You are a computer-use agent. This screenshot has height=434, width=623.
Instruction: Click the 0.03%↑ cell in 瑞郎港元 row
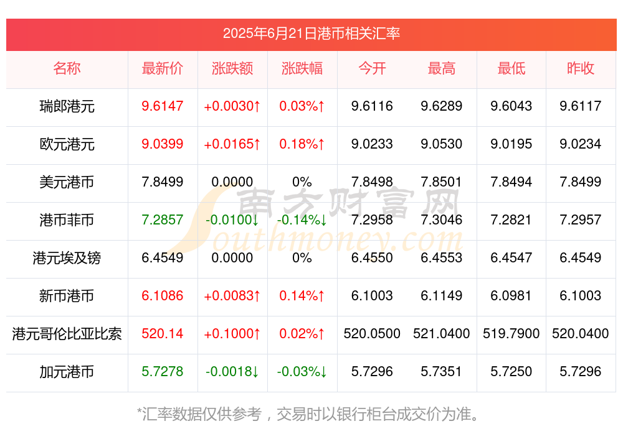pos(302,106)
